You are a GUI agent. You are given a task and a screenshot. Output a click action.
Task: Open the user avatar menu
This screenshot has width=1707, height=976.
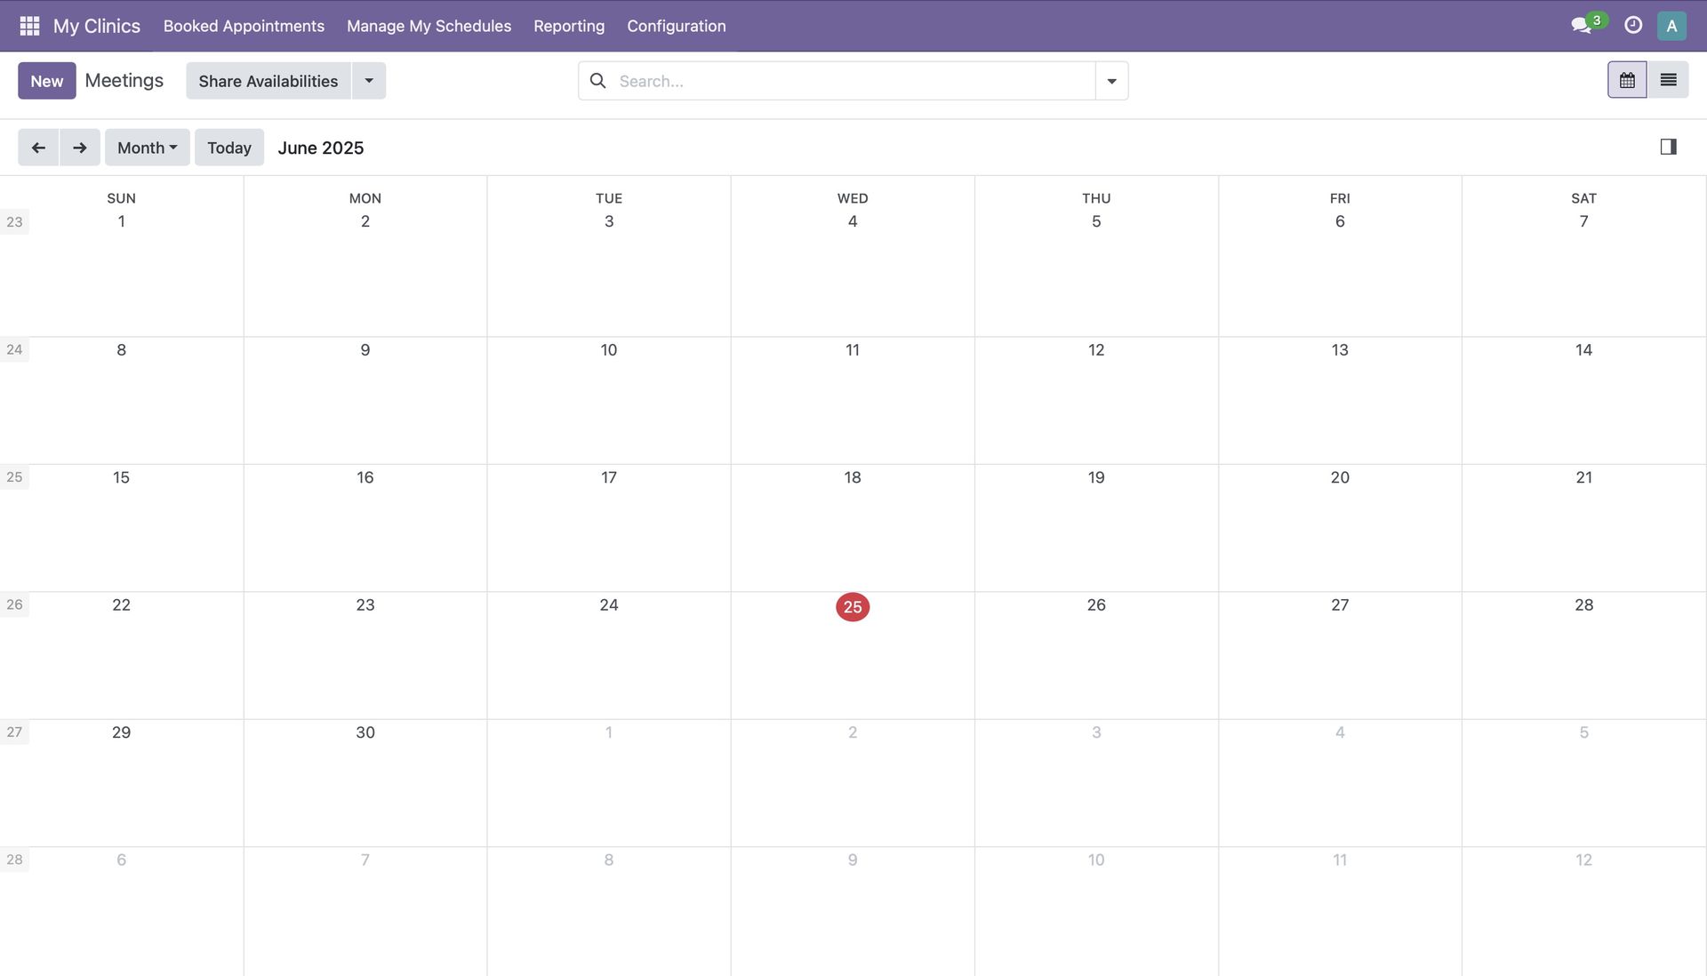[x=1671, y=26]
